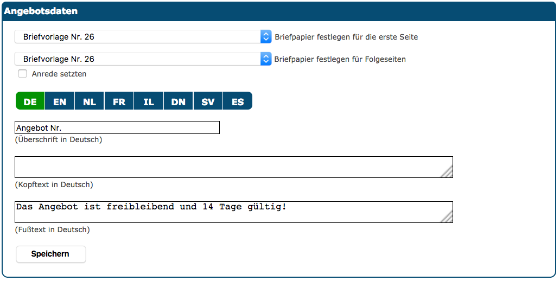This screenshot has width=560, height=281.
Task: Switch to the FR language tab
Action: (119, 101)
